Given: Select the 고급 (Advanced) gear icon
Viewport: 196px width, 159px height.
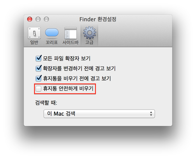Looking at the screenshot, I should (90, 33).
